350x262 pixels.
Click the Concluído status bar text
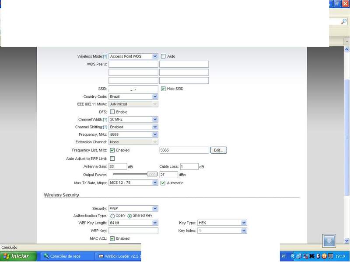pyautogui.click(x=9, y=247)
